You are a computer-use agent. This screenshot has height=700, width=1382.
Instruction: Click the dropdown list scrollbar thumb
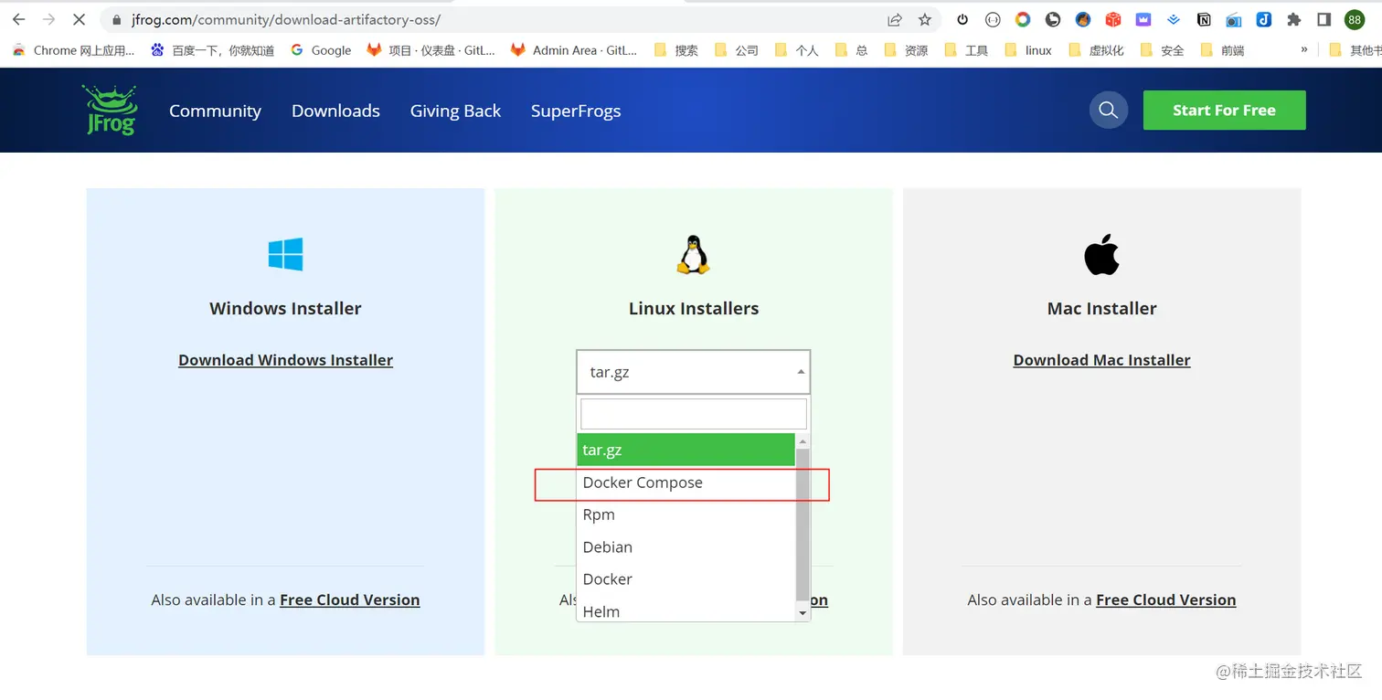click(803, 523)
